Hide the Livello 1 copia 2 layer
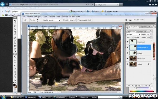Image resolution: width=158 pixels, height=99 pixels. [127, 47]
